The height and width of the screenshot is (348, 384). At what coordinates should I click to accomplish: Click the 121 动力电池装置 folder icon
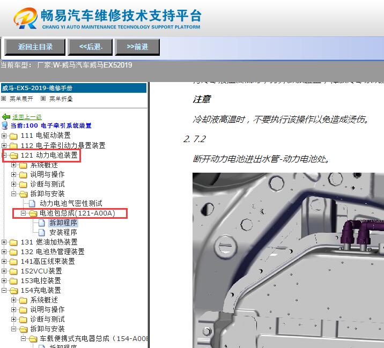(x=14, y=156)
